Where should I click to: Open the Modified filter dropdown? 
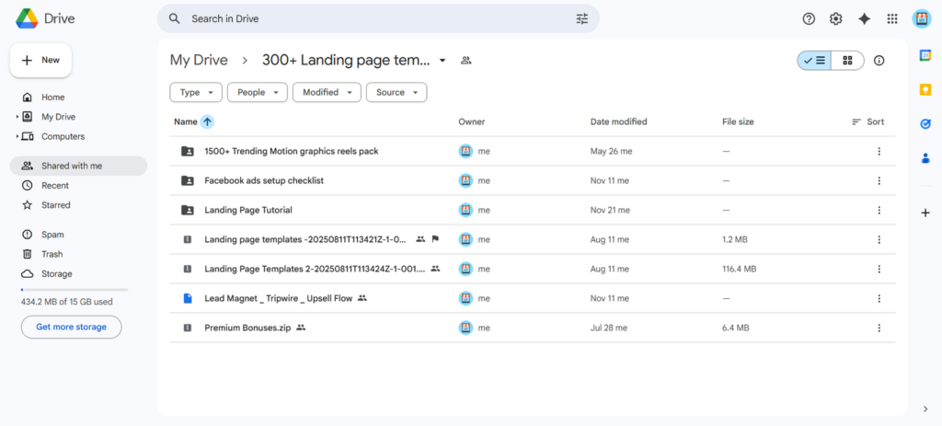[x=327, y=92]
